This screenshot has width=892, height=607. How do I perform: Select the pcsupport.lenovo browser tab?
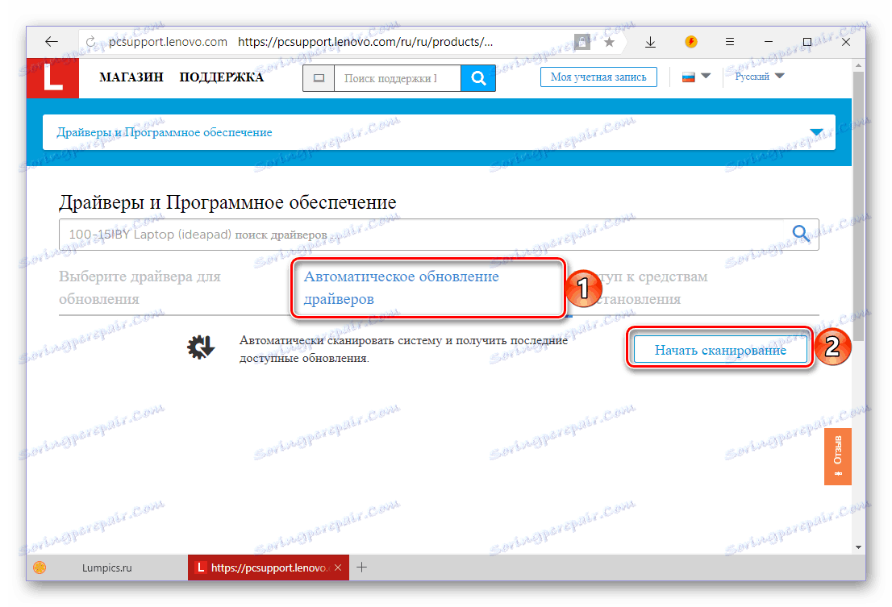(x=269, y=568)
